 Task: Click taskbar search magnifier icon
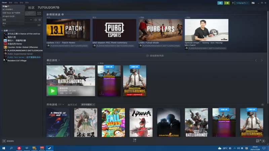coord(11,148)
